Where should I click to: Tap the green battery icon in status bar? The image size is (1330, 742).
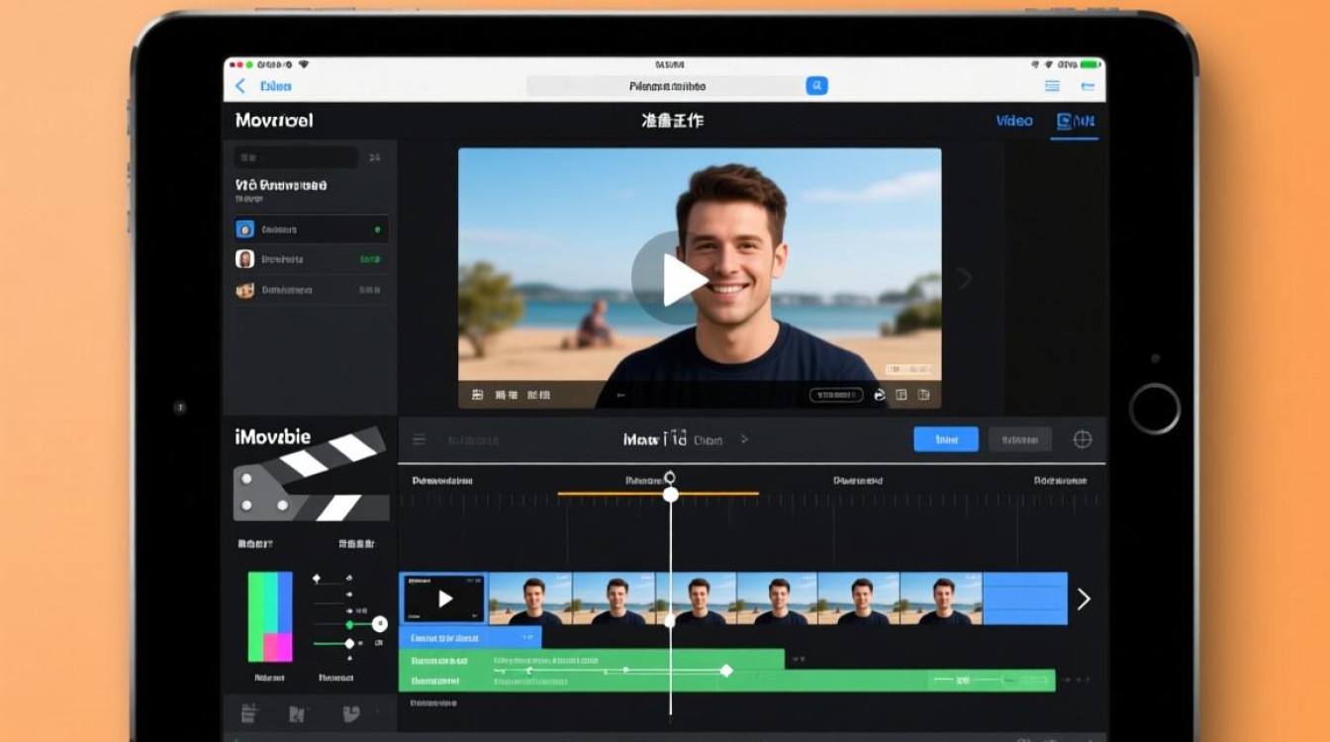pyautogui.click(x=1091, y=64)
